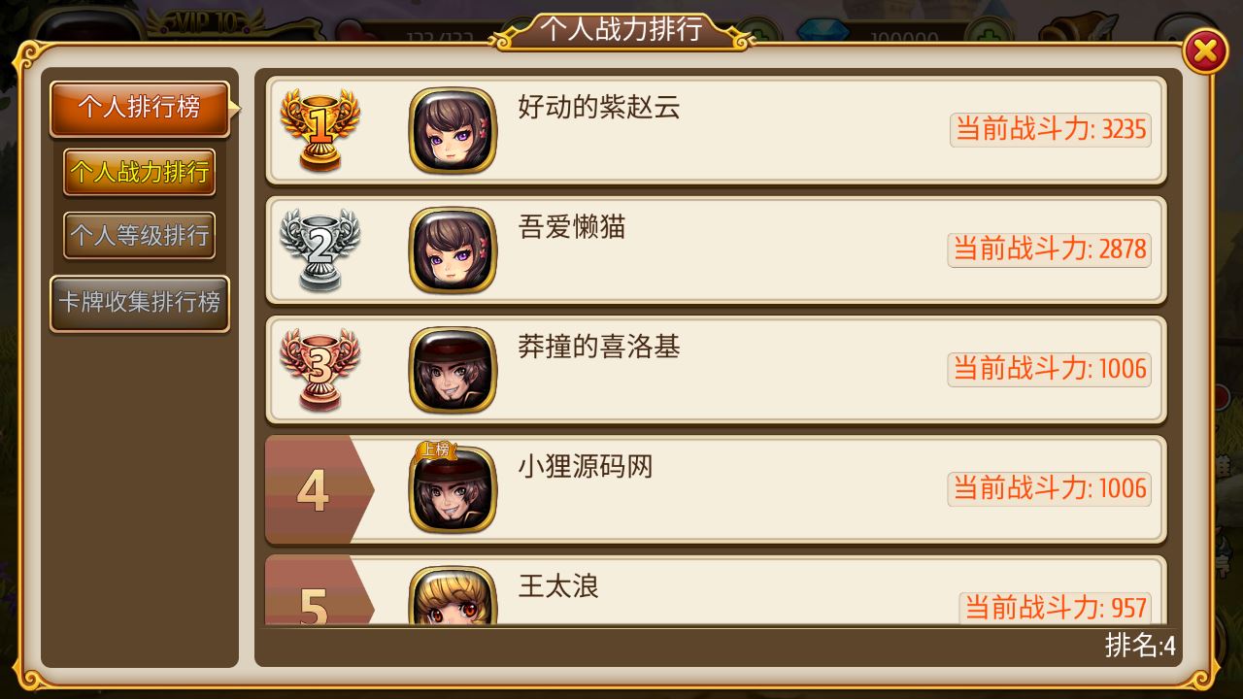Select the 小狸源码网 ranking row
This screenshot has width=1243, height=699.
tap(716, 490)
